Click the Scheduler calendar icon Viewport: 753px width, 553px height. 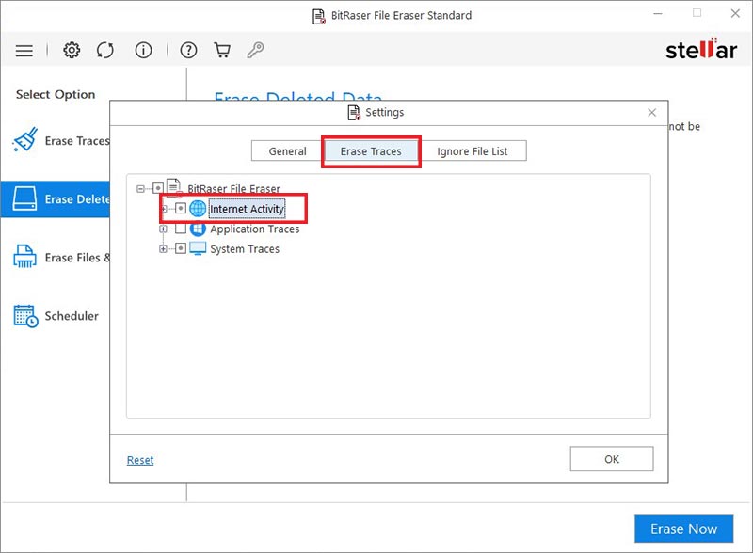25,316
